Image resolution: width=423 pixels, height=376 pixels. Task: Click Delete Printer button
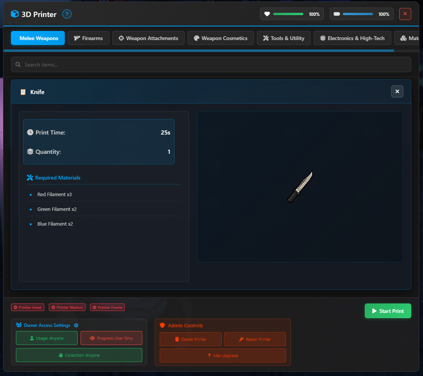pyautogui.click(x=191, y=339)
